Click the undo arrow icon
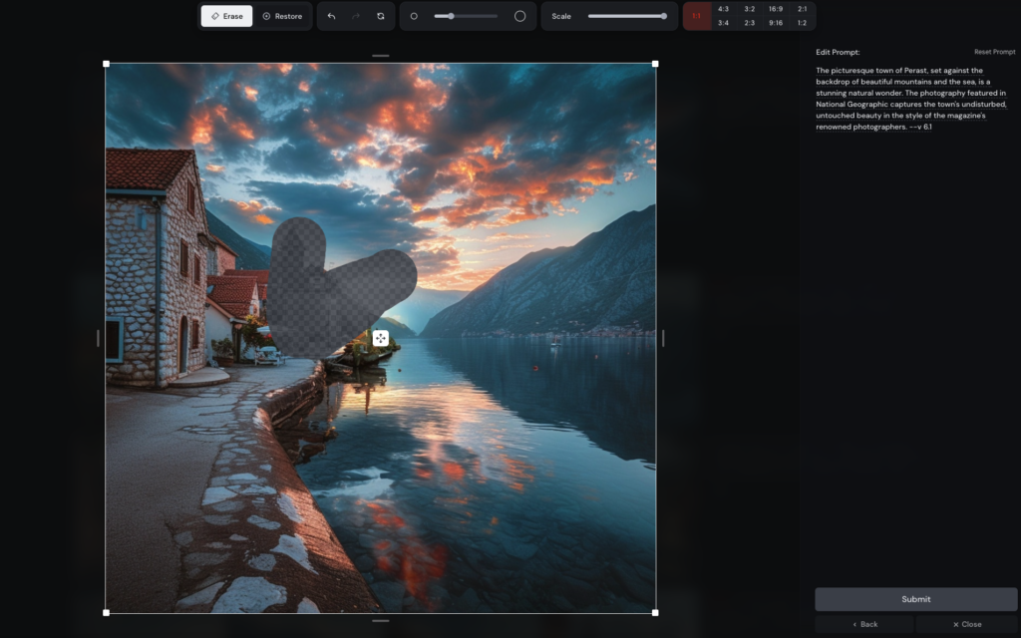This screenshot has height=638, width=1021. tap(331, 16)
